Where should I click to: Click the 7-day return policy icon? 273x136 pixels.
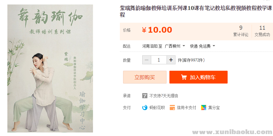145,96
